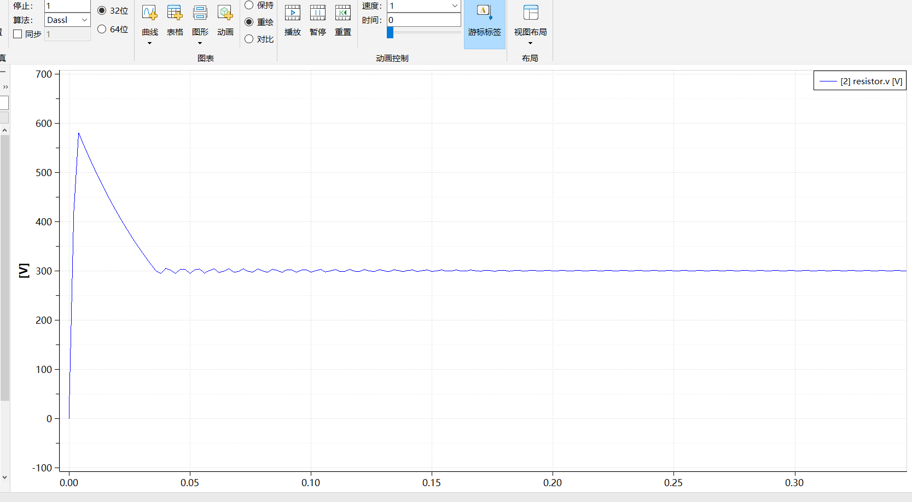Click the animation time slider handle
Image resolution: width=912 pixels, height=502 pixels.
(390, 32)
